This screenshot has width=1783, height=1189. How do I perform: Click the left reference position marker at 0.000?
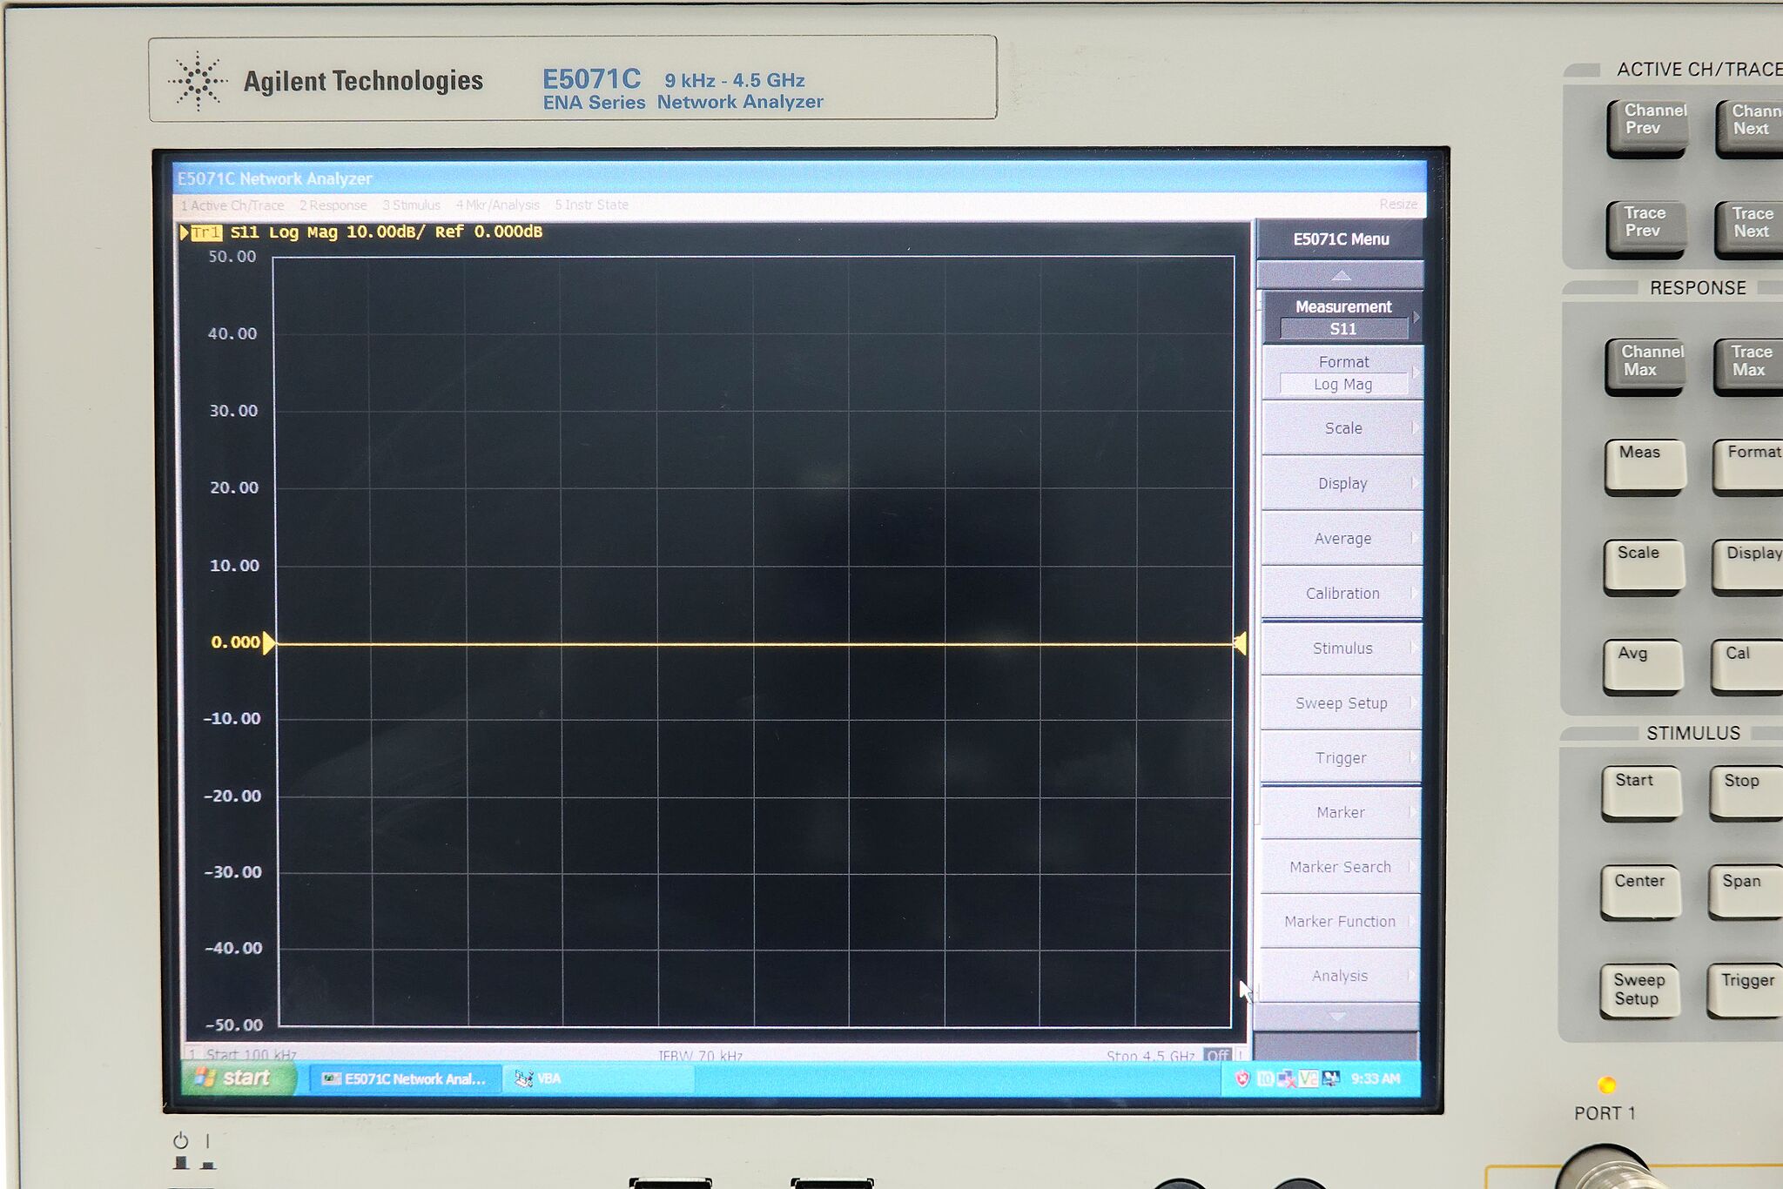pos(269,642)
